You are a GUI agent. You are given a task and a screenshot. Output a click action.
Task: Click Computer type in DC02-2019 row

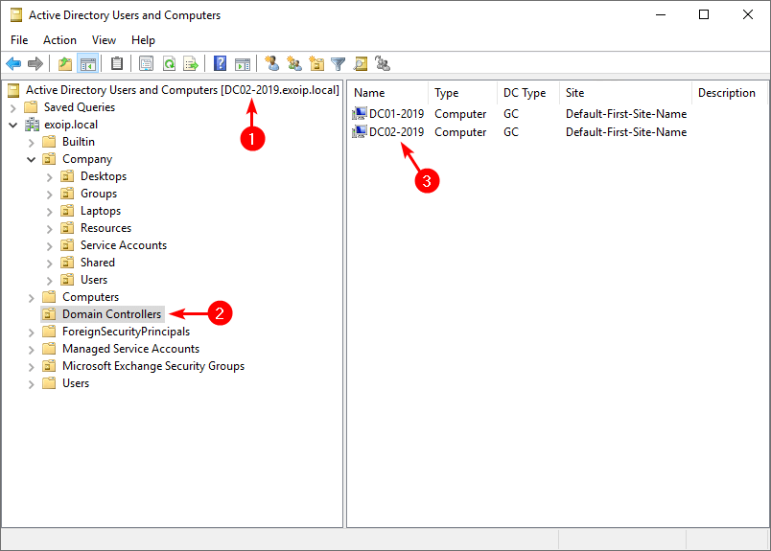point(460,132)
